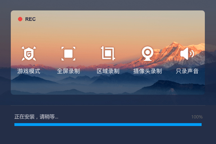Pick the region recording crop icon
The image size is (216, 144).
click(108, 53)
